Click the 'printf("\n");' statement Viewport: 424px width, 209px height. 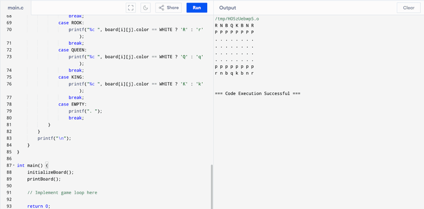point(54,138)
